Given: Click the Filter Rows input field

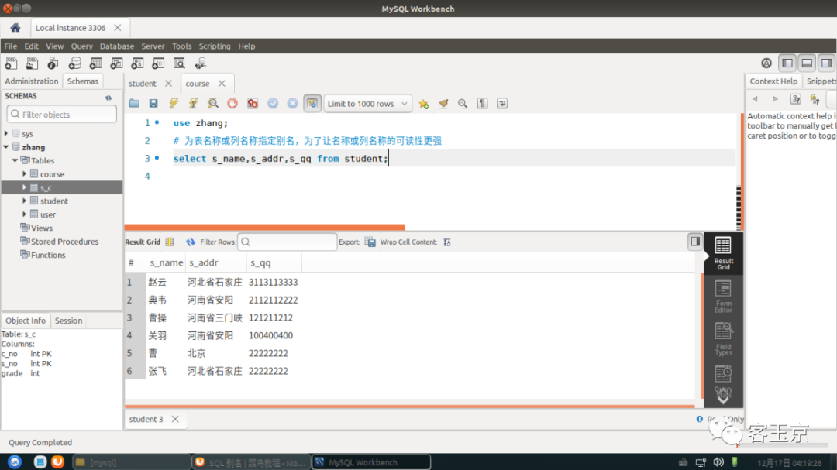Looking at the screenshot, I should (x=288, y=242).
